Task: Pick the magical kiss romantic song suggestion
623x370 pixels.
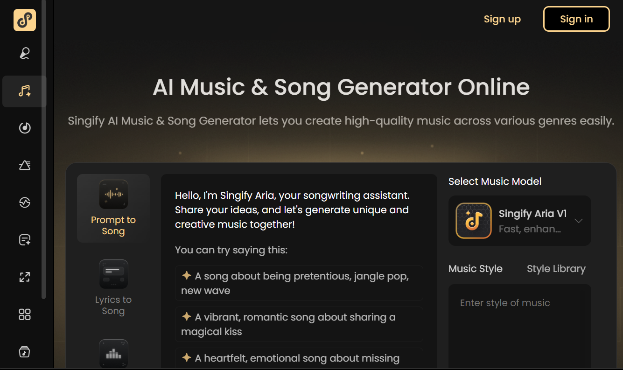Action: (x=299, y=324)
